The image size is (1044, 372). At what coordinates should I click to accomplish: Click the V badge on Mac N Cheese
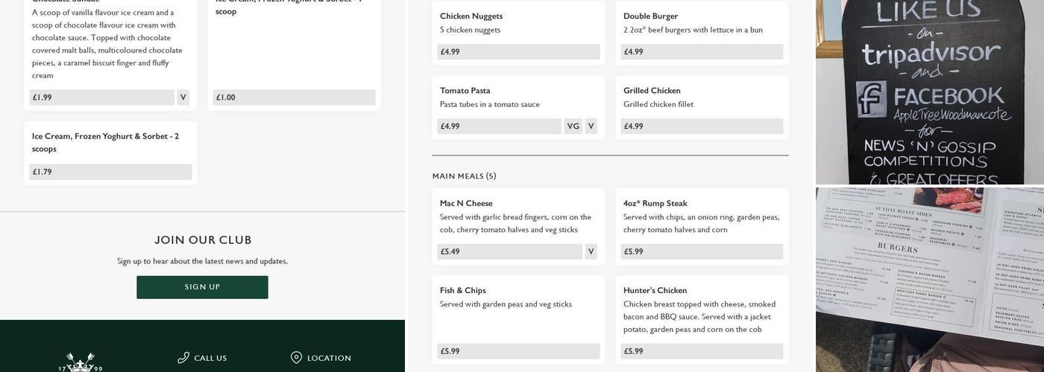[591, 251]
